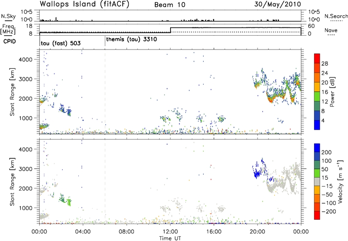Image resolution: width=348 pixels, height=241 pixels.
Task: Click the '12' Power colorbar tick label
Action: click(x=325, y=102)
